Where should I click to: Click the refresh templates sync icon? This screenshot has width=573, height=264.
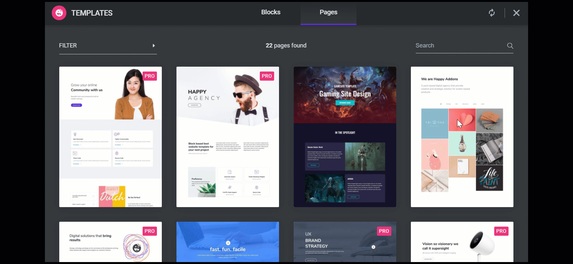(492, 13)
